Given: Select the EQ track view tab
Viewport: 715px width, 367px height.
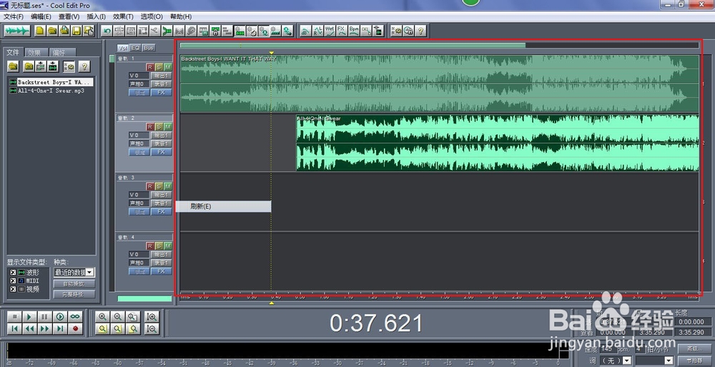Looking at the screenshot, I should 135,47.
